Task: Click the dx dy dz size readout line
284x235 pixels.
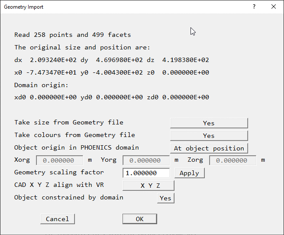Action: point(111,60)
